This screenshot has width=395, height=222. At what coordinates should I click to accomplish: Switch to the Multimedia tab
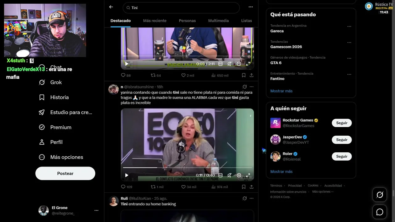[x=218, y=21]
